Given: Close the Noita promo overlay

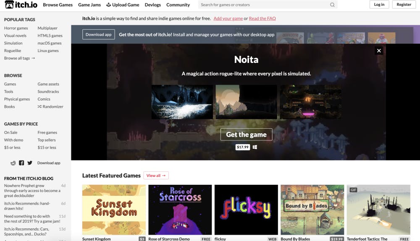Looking at the screenshot, I should [x=379, y=51].
